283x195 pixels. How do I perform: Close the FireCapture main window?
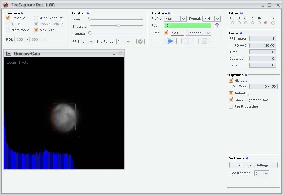tap(278, 5)
